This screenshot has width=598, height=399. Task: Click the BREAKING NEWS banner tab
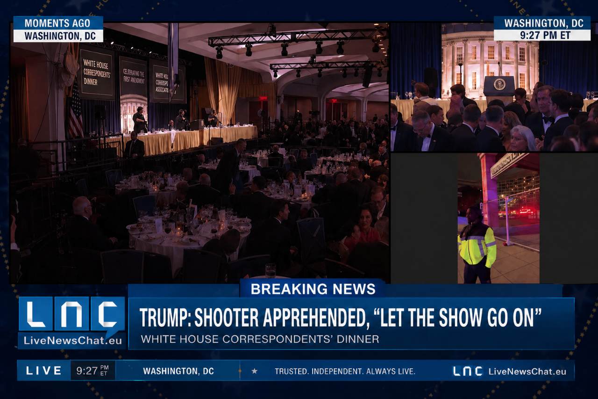point(313,289)
